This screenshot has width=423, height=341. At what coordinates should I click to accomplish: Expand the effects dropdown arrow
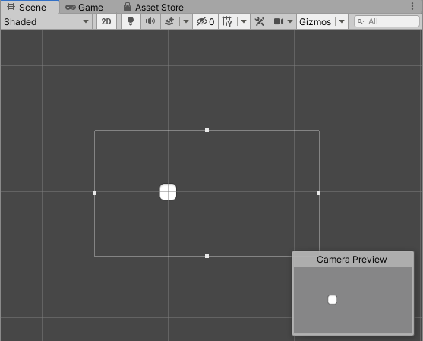[186, 21]
